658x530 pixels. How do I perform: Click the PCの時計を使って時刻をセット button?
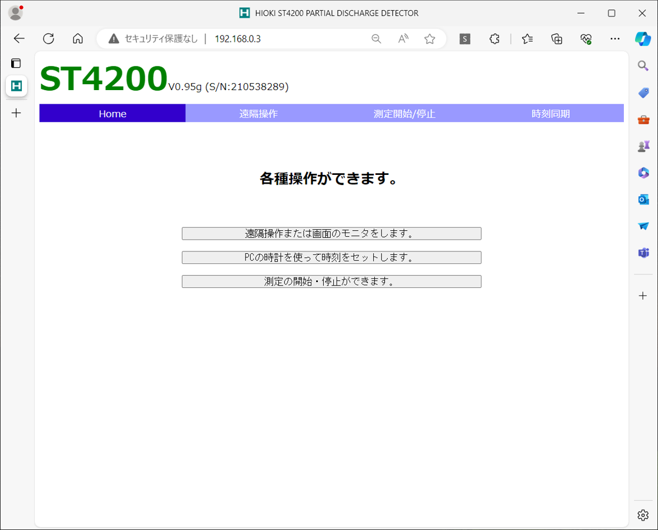coord(331,257)
